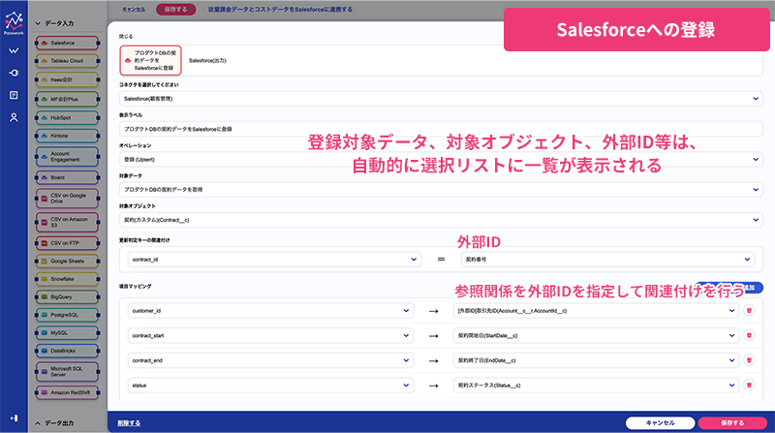Screen dimensions: 775x433
Task: Open the workflow icon in left sidebar
Action: (x=14, y=50)
